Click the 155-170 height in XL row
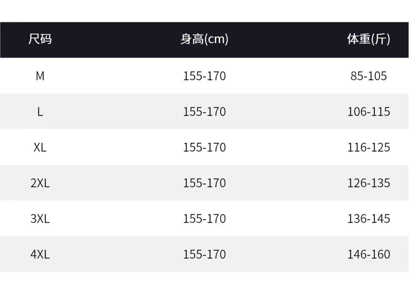412x283 pixels. (204, 147)
